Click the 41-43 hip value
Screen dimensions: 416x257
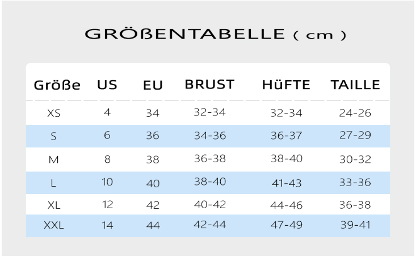287,183
